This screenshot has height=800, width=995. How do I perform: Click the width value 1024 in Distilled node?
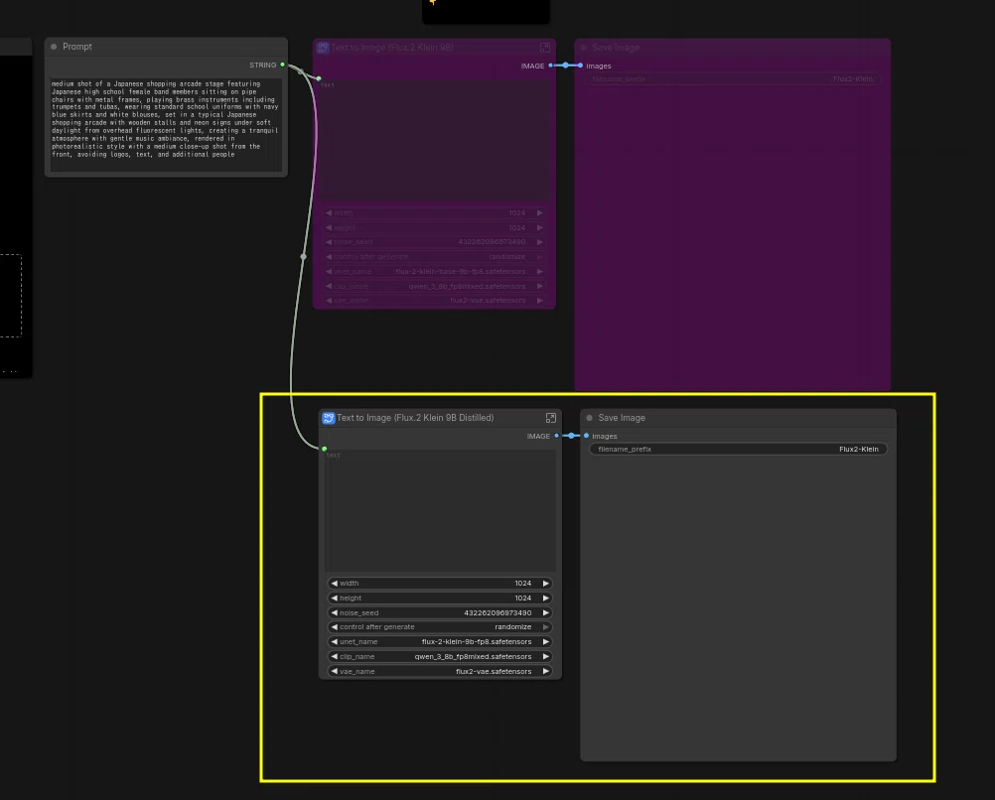tap(523, 584)
